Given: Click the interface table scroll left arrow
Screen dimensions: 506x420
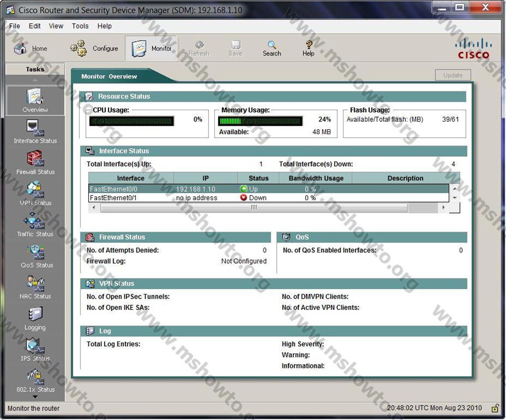Looking at the screenshot, I should click(94, 208).
